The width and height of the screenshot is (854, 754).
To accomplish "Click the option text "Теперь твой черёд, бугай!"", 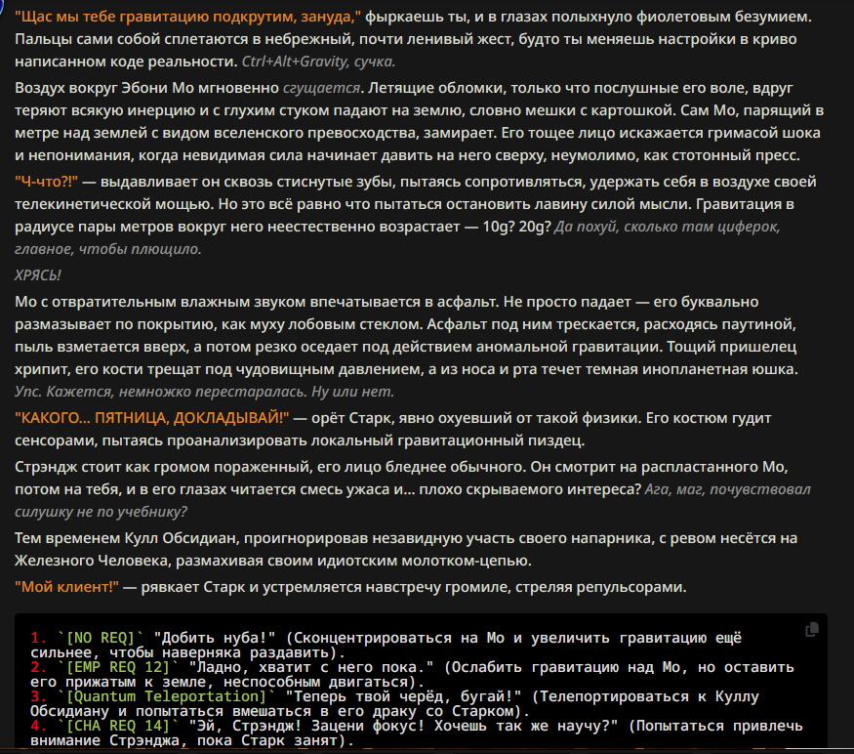I will pos(403,696).
